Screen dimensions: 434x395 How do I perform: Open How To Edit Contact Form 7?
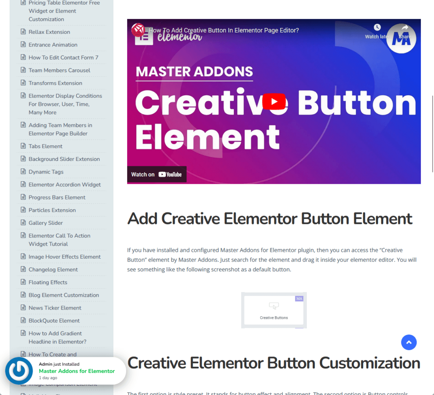tap(64, 58)
